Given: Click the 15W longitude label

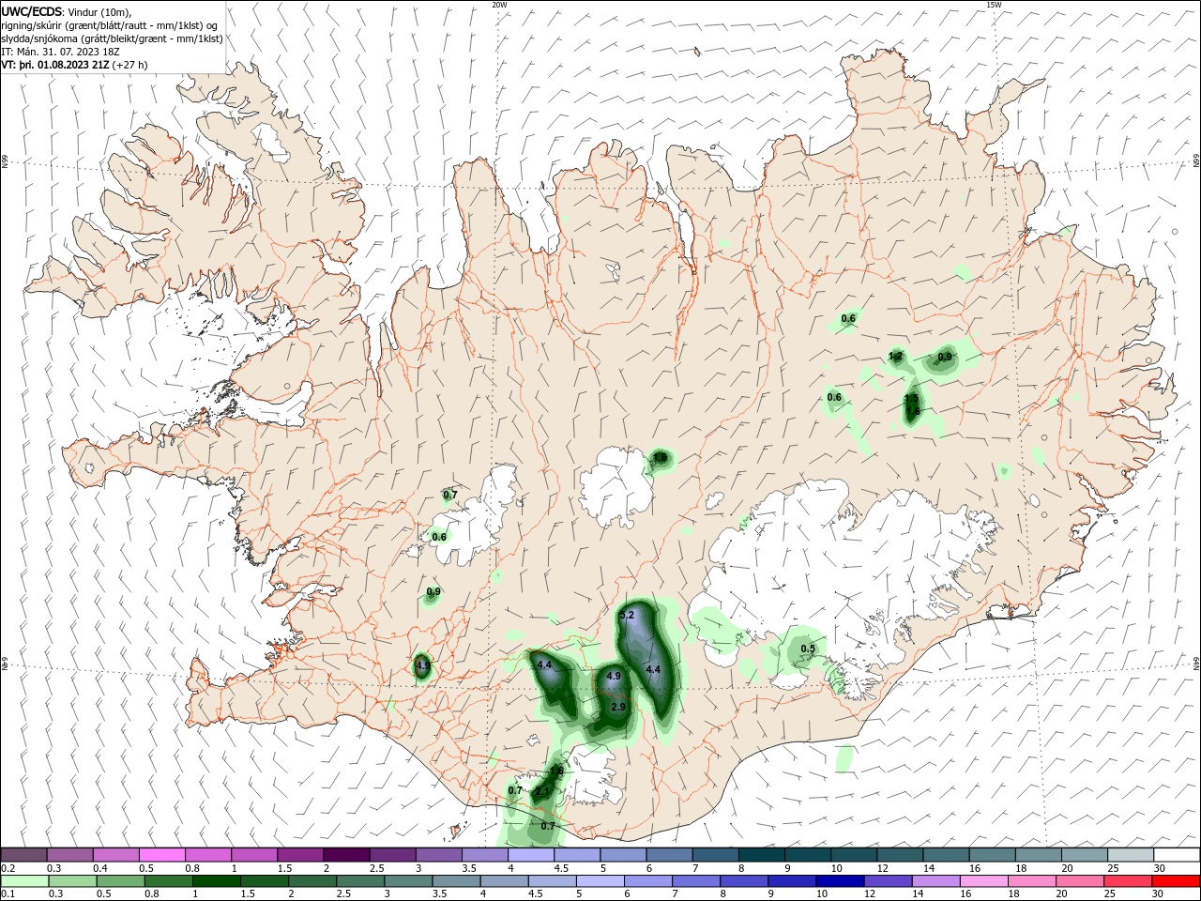Looking at the screenshot, I should pyautogui.click(x=993, y=5).
